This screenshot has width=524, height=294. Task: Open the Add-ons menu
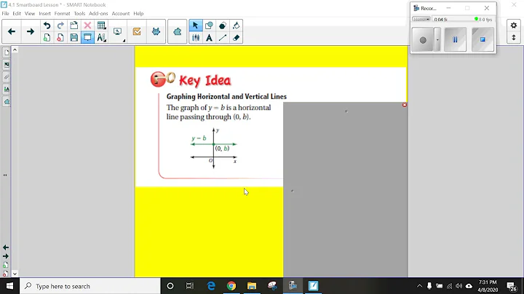coord(98,13)
